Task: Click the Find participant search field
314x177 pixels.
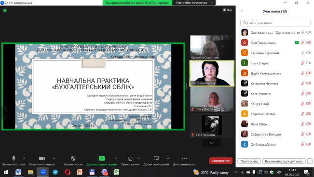Action: (x=275, y=23)
